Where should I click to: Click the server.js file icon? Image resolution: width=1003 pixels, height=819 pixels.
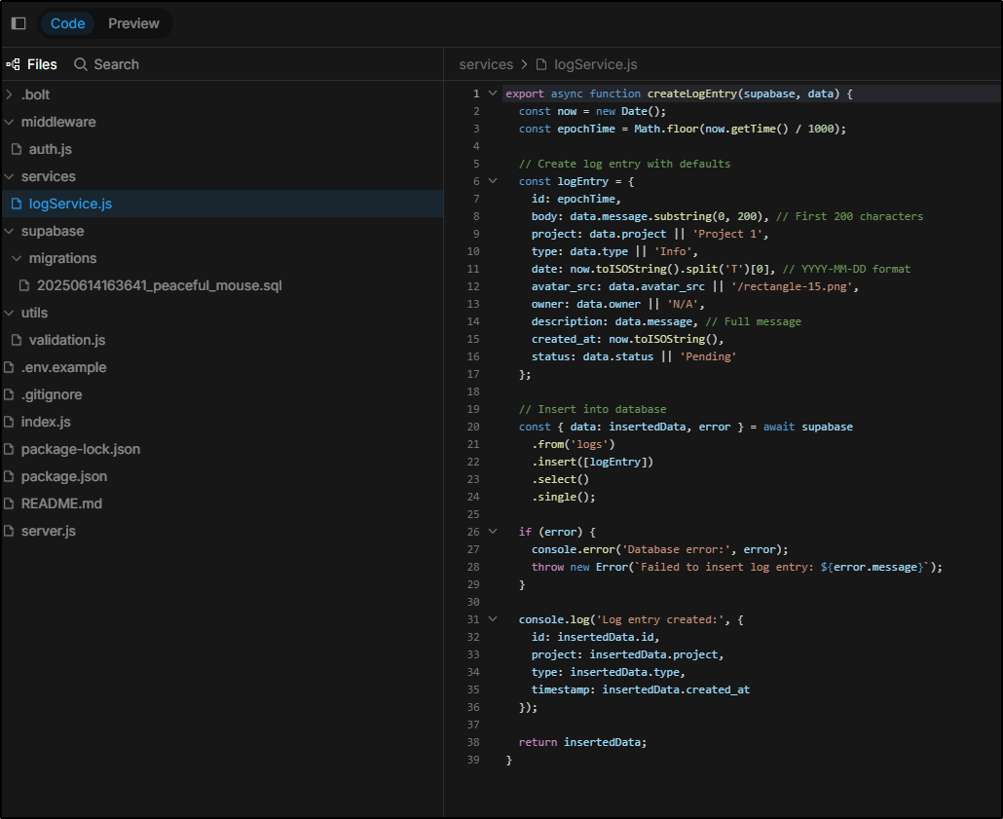9,531
